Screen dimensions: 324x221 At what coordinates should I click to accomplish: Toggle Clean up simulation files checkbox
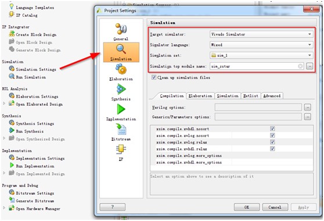(x=154, y=77)
